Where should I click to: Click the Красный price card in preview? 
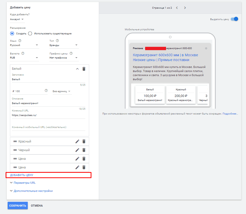coord(181,95)
